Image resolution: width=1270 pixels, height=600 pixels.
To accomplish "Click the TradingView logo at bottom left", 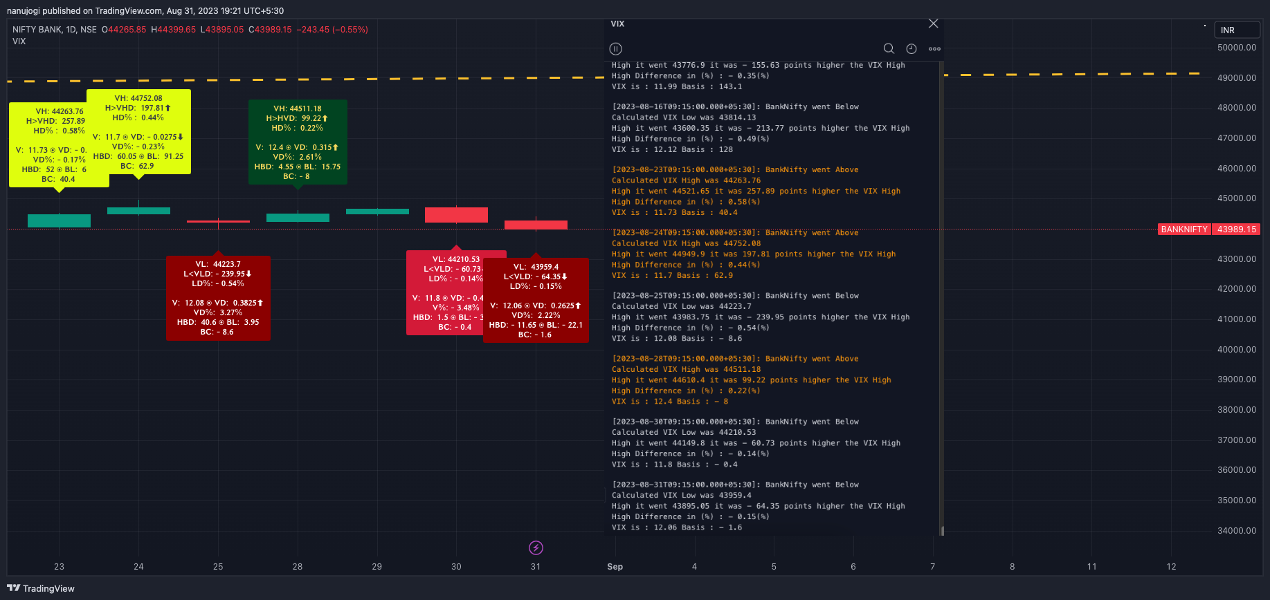I will point(41,588).
